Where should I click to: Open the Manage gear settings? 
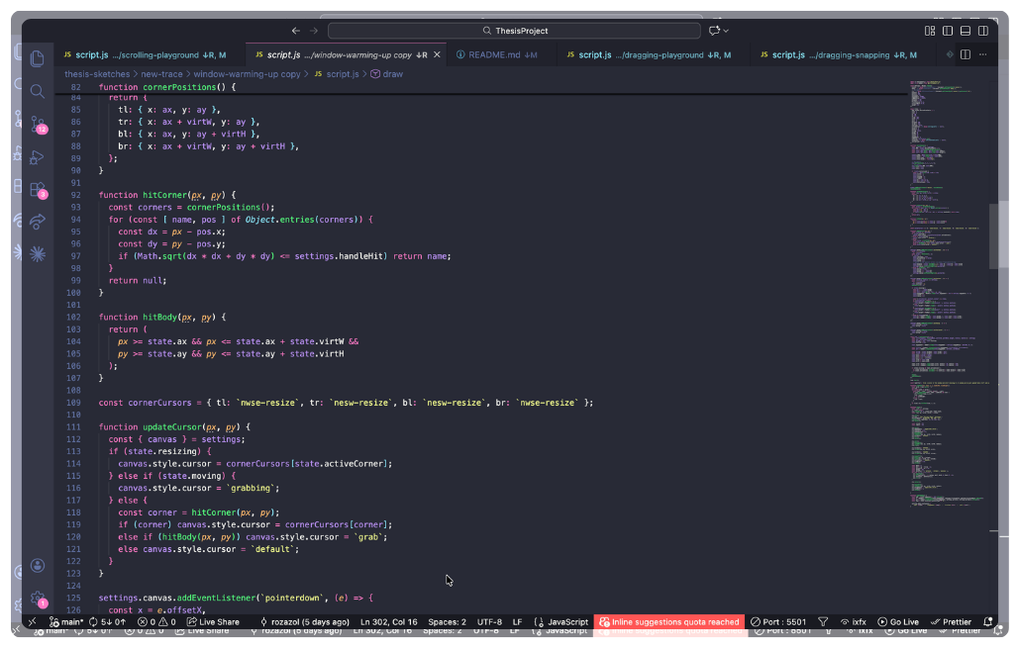click(x=38, y=600)
